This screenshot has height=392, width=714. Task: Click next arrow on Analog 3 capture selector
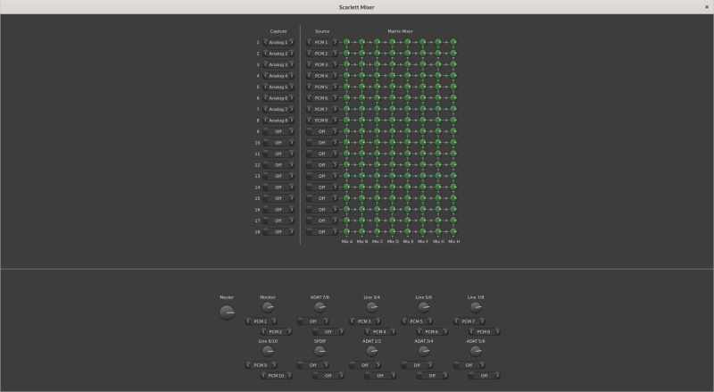[292, 64]
